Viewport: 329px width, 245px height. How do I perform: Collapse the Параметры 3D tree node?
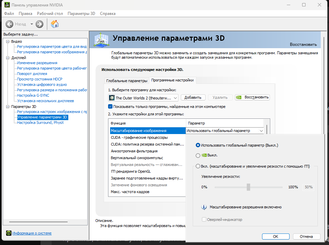(x=8, y=107)
